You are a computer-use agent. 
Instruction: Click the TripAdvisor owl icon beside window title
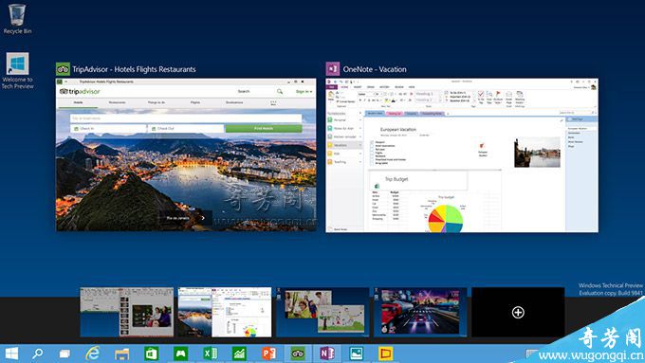63,69
